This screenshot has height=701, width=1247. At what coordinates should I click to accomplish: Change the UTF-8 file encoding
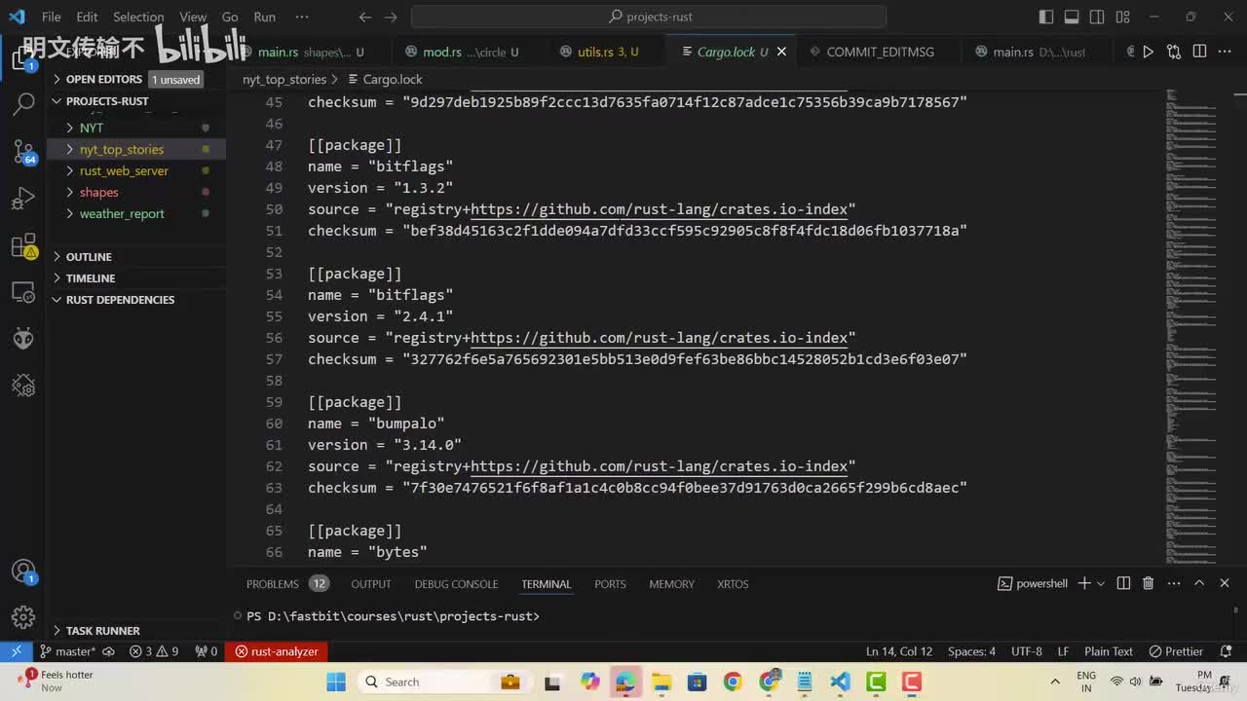tap(1027, 651)
